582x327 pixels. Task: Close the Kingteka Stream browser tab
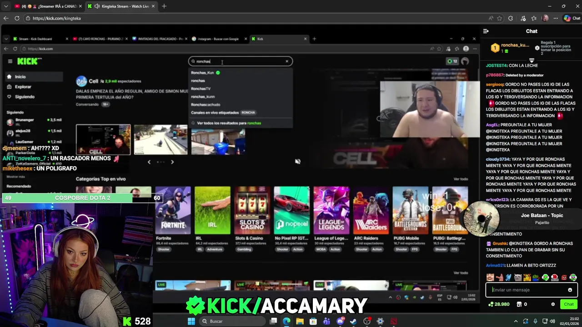pyautogui.click(x=152, y=6)
